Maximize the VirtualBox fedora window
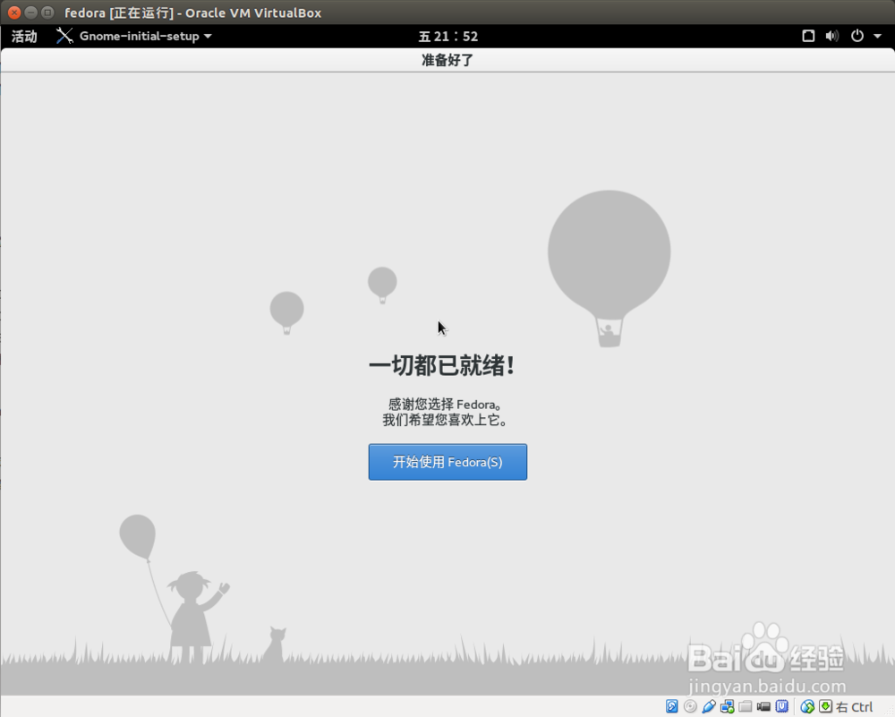Screen dimensions: 895x717 [48, 12]
